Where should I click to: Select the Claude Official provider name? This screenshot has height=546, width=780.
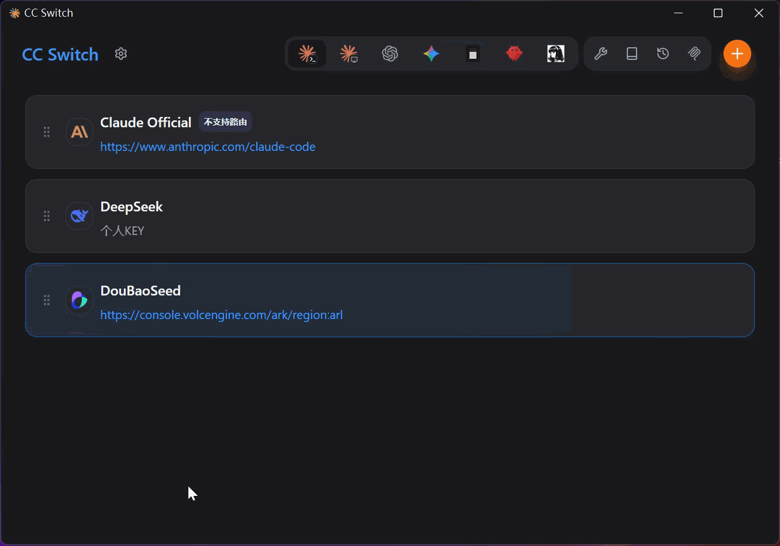coord(146,122)
